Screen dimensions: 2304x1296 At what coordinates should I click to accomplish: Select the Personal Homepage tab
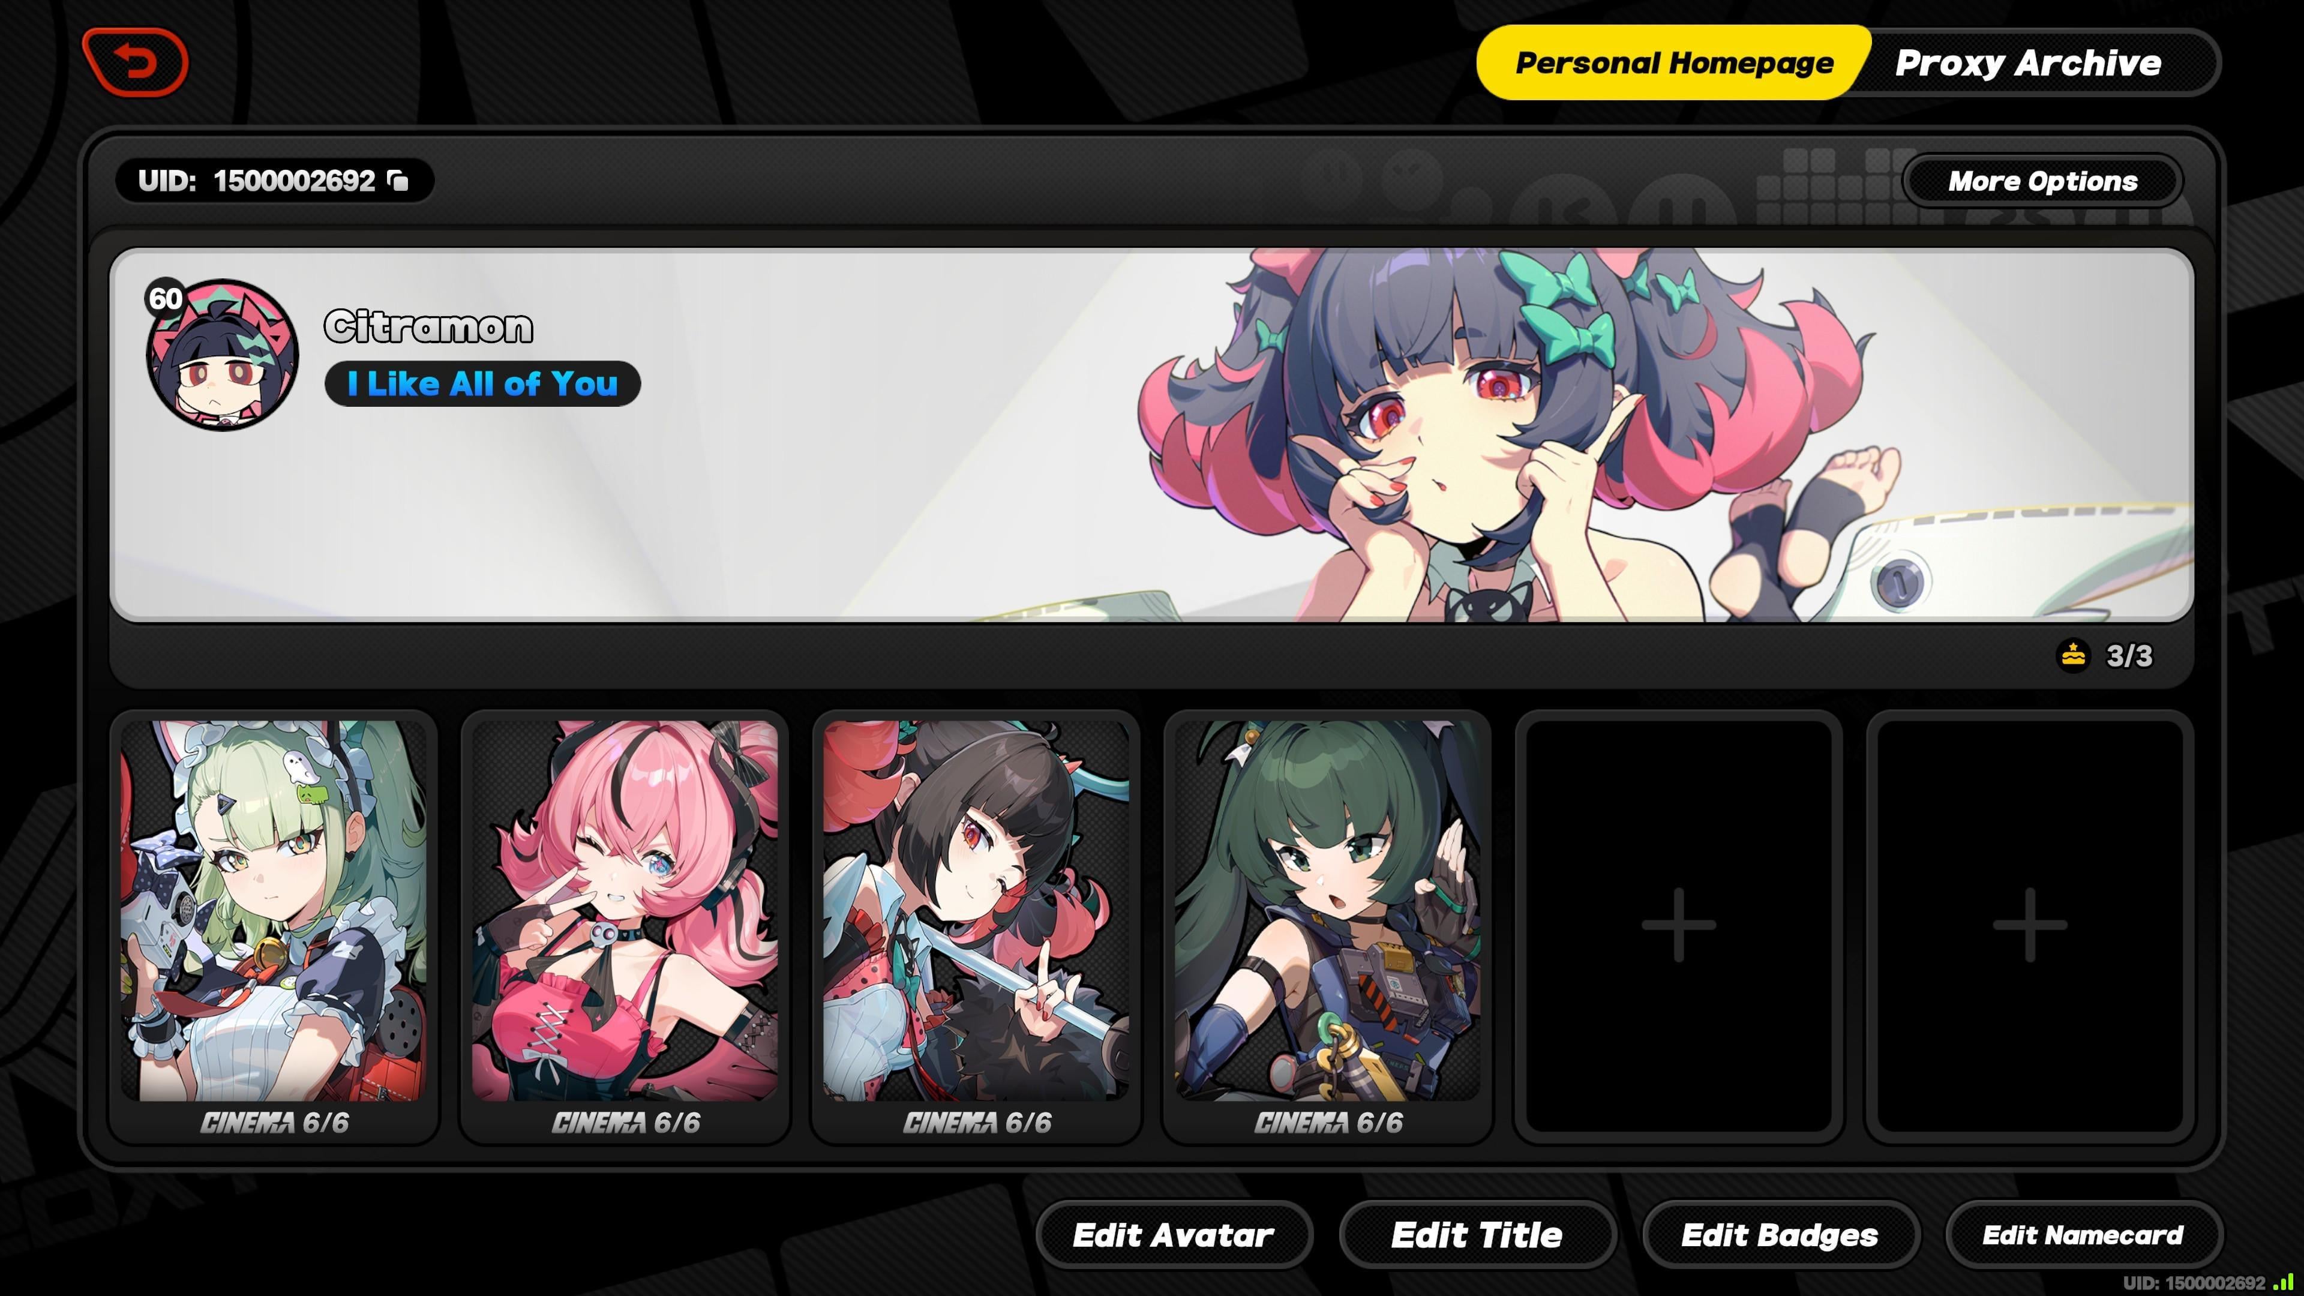click(x=1673, y=62)
